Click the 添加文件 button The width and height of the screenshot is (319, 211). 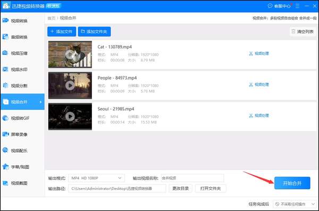tap(62, 32)
